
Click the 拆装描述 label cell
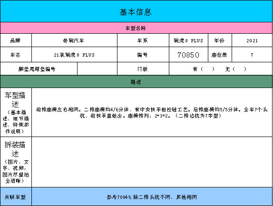(16, 162)
